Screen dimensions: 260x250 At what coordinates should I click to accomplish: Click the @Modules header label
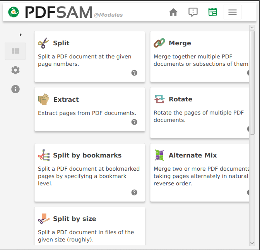point(108,15)
